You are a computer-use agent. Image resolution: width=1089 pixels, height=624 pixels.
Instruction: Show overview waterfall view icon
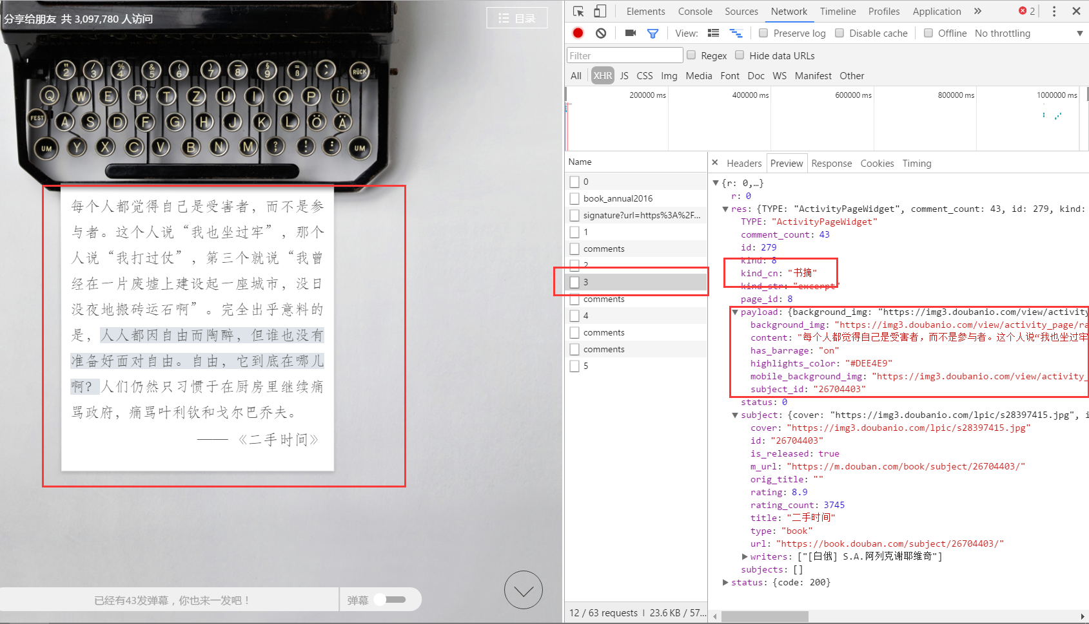coord(736,33)
